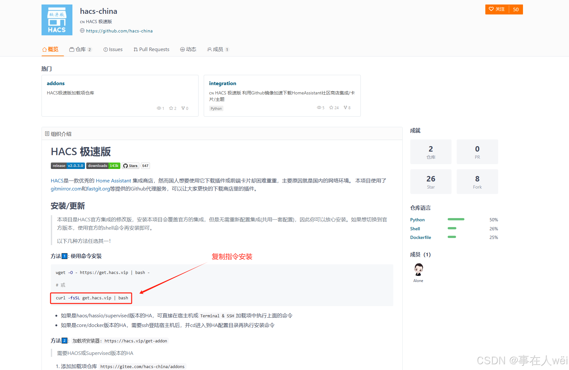This screenshot has height=370, width=569.
Task: Click the 关注 follow button
Action: tap(497, 9)
